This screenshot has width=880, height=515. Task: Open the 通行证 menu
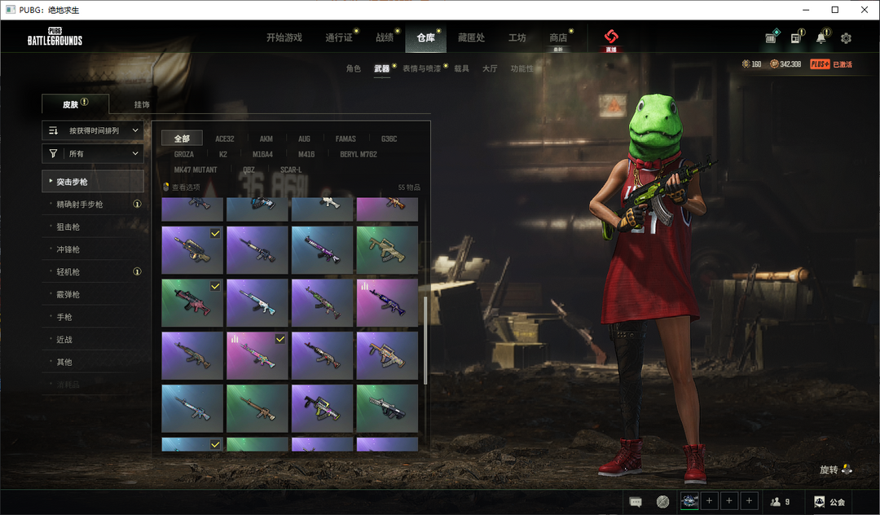[x=339, y=37]
